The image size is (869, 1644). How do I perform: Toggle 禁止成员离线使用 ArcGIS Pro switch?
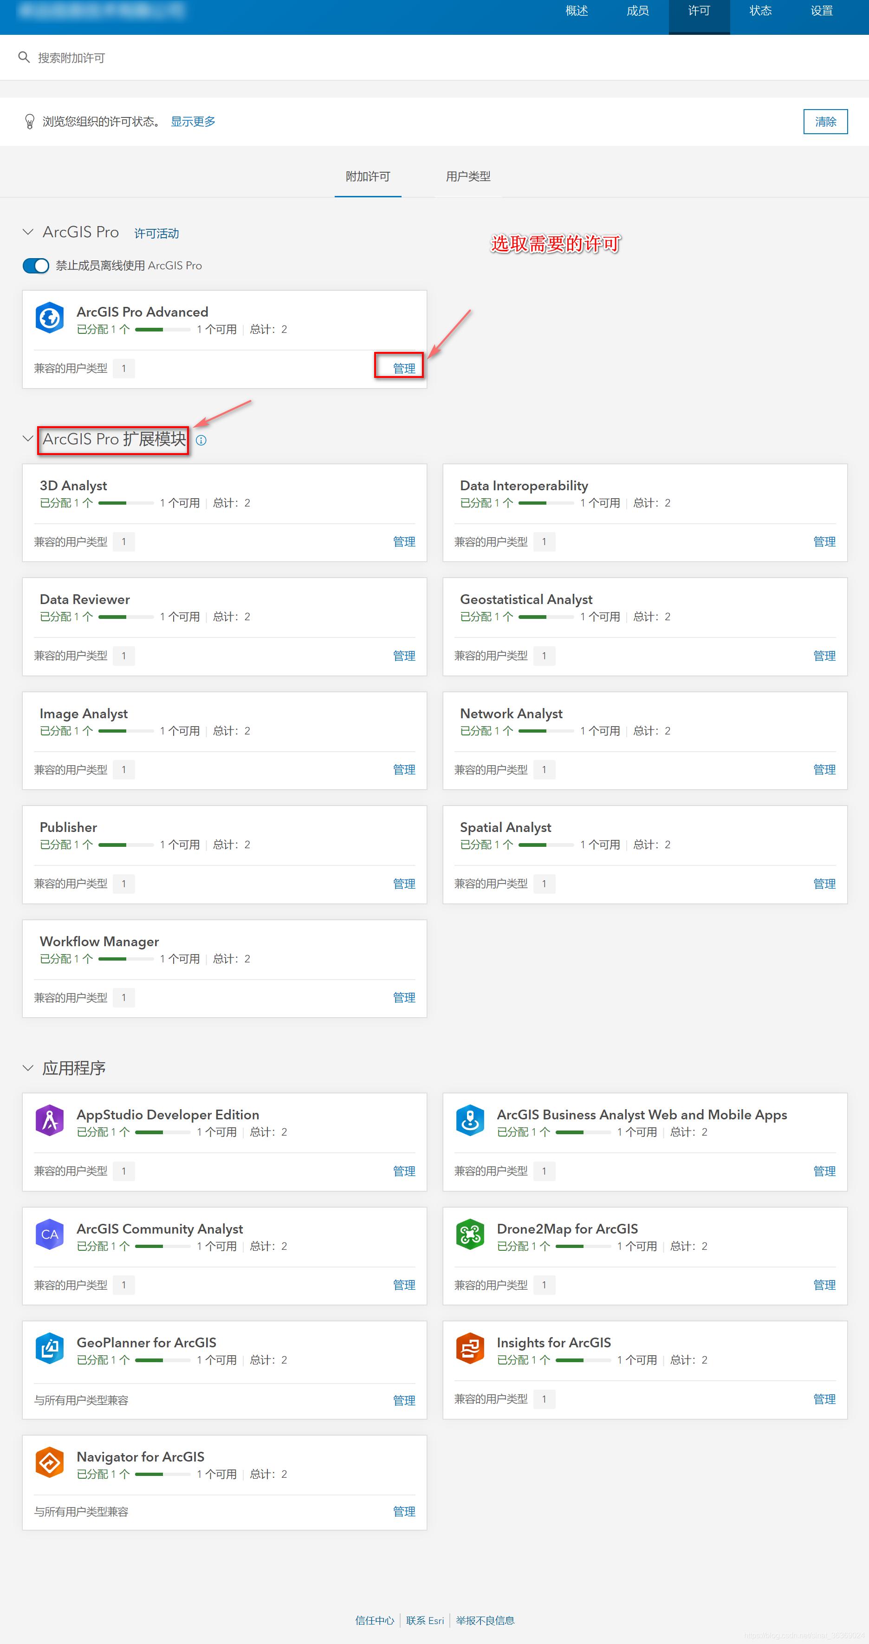(x=36, y=266)
